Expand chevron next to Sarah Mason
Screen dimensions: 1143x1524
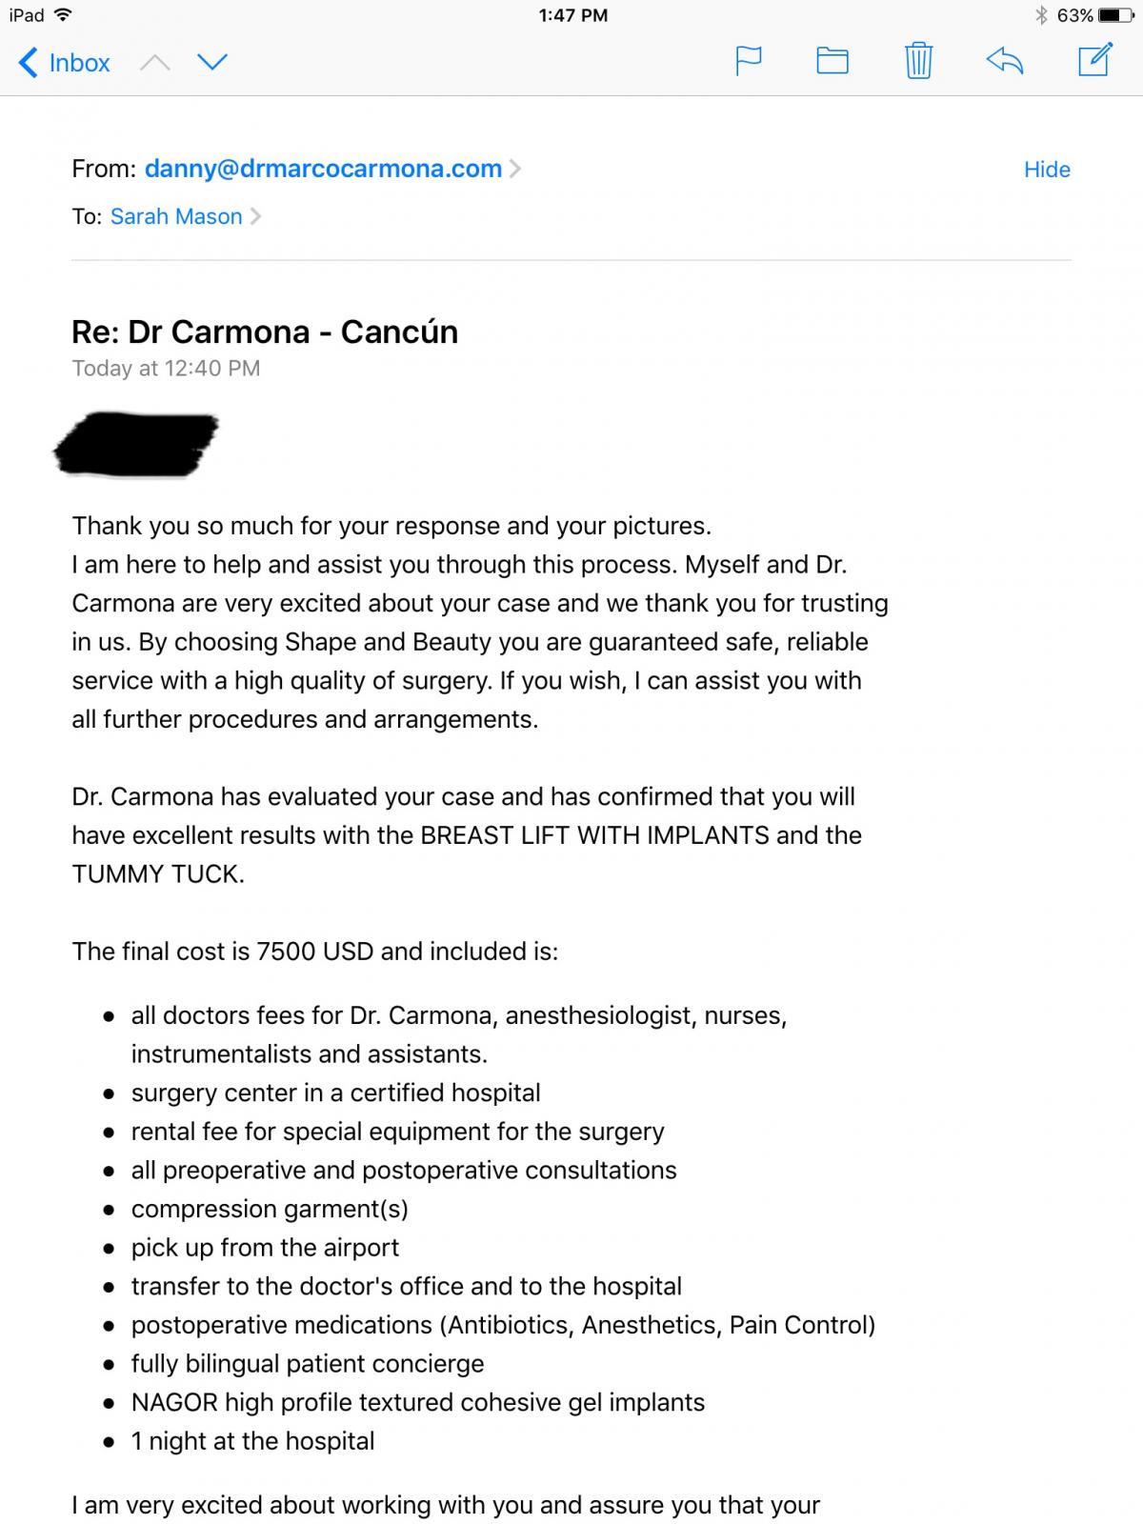255,216
